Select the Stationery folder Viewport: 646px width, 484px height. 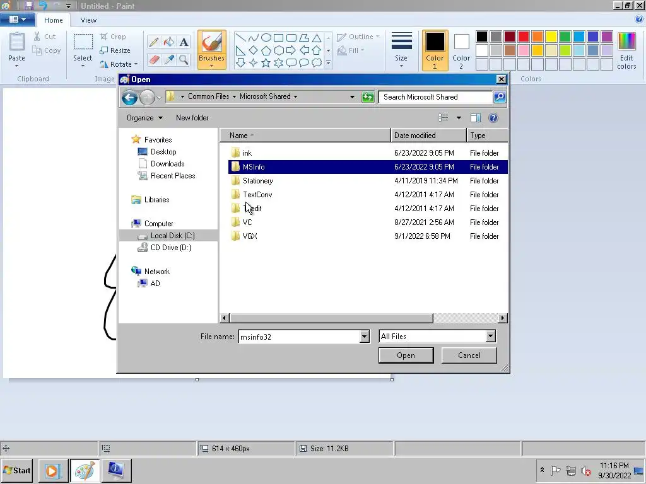pyautogui.click(x=368, y=181)
